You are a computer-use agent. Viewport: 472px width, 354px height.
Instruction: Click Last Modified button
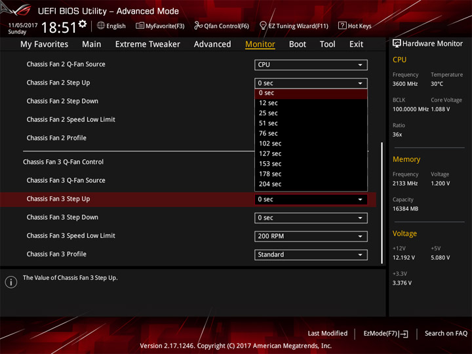click(x=328, y=334)
